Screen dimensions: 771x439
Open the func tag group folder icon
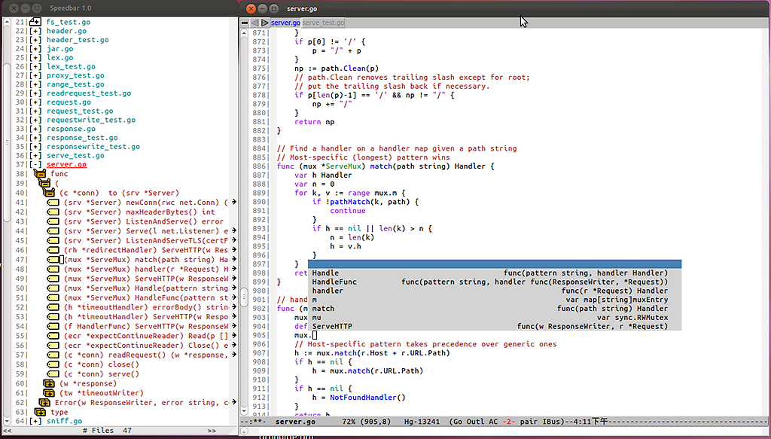click(41, 174)
